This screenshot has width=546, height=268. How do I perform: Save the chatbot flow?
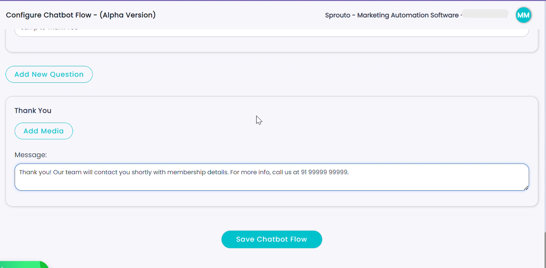[x=272, y=239]
